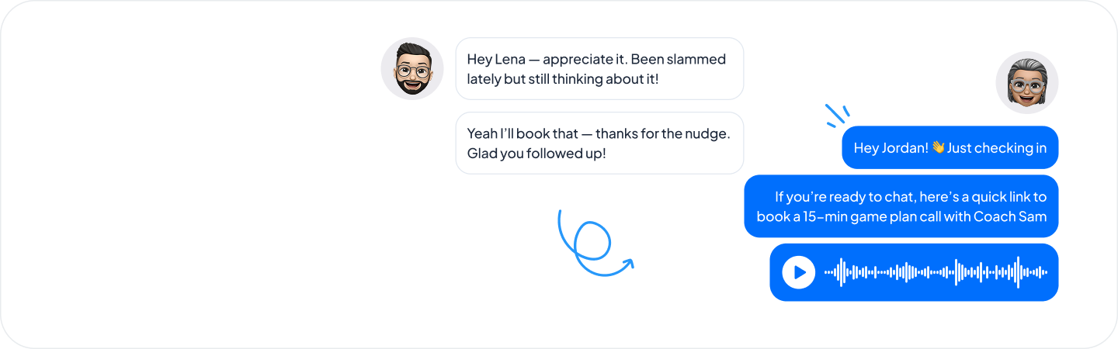
Task: Click the "still thinking about it!" text
Action: [x=594, y=78]
